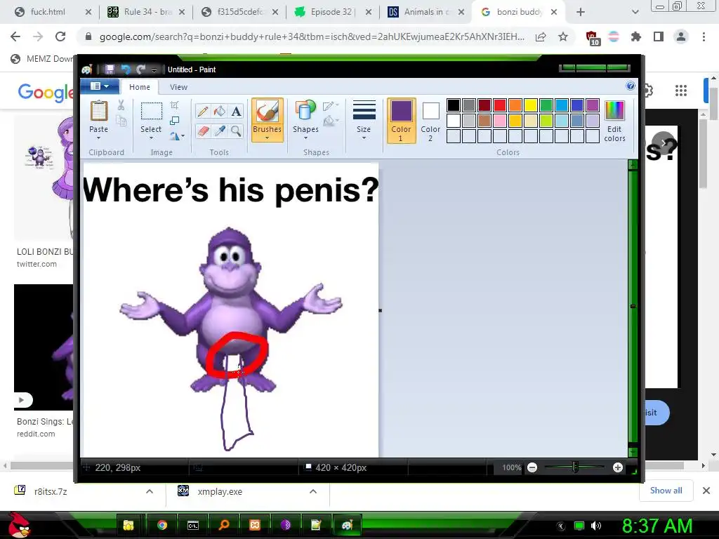
Task: Click the Cut scissors icon
Action: tap(121, 105)
